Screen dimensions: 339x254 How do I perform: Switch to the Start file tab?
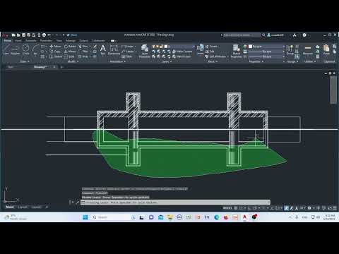11,67
